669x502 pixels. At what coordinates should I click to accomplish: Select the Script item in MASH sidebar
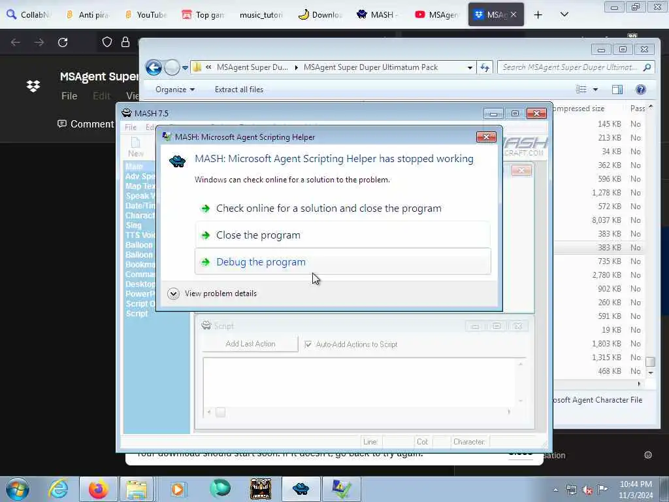[137, 313]
